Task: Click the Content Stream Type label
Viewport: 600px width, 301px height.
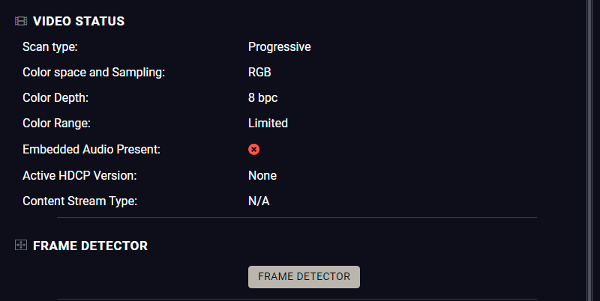Action: (80, 201)
